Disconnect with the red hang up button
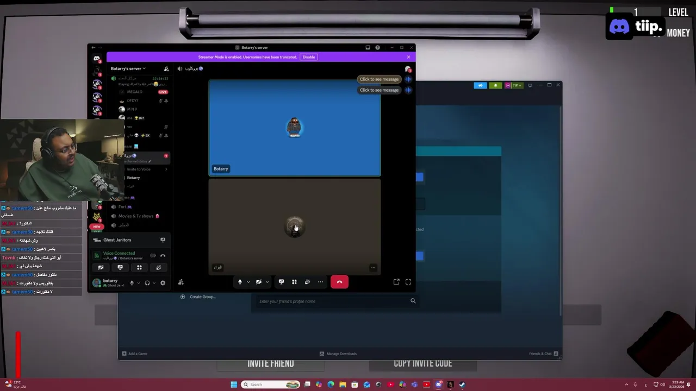 (339, 282)
